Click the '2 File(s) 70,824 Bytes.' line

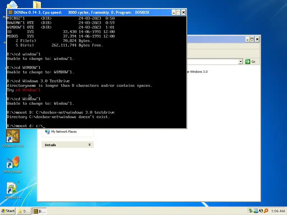(x=54, y=41)
